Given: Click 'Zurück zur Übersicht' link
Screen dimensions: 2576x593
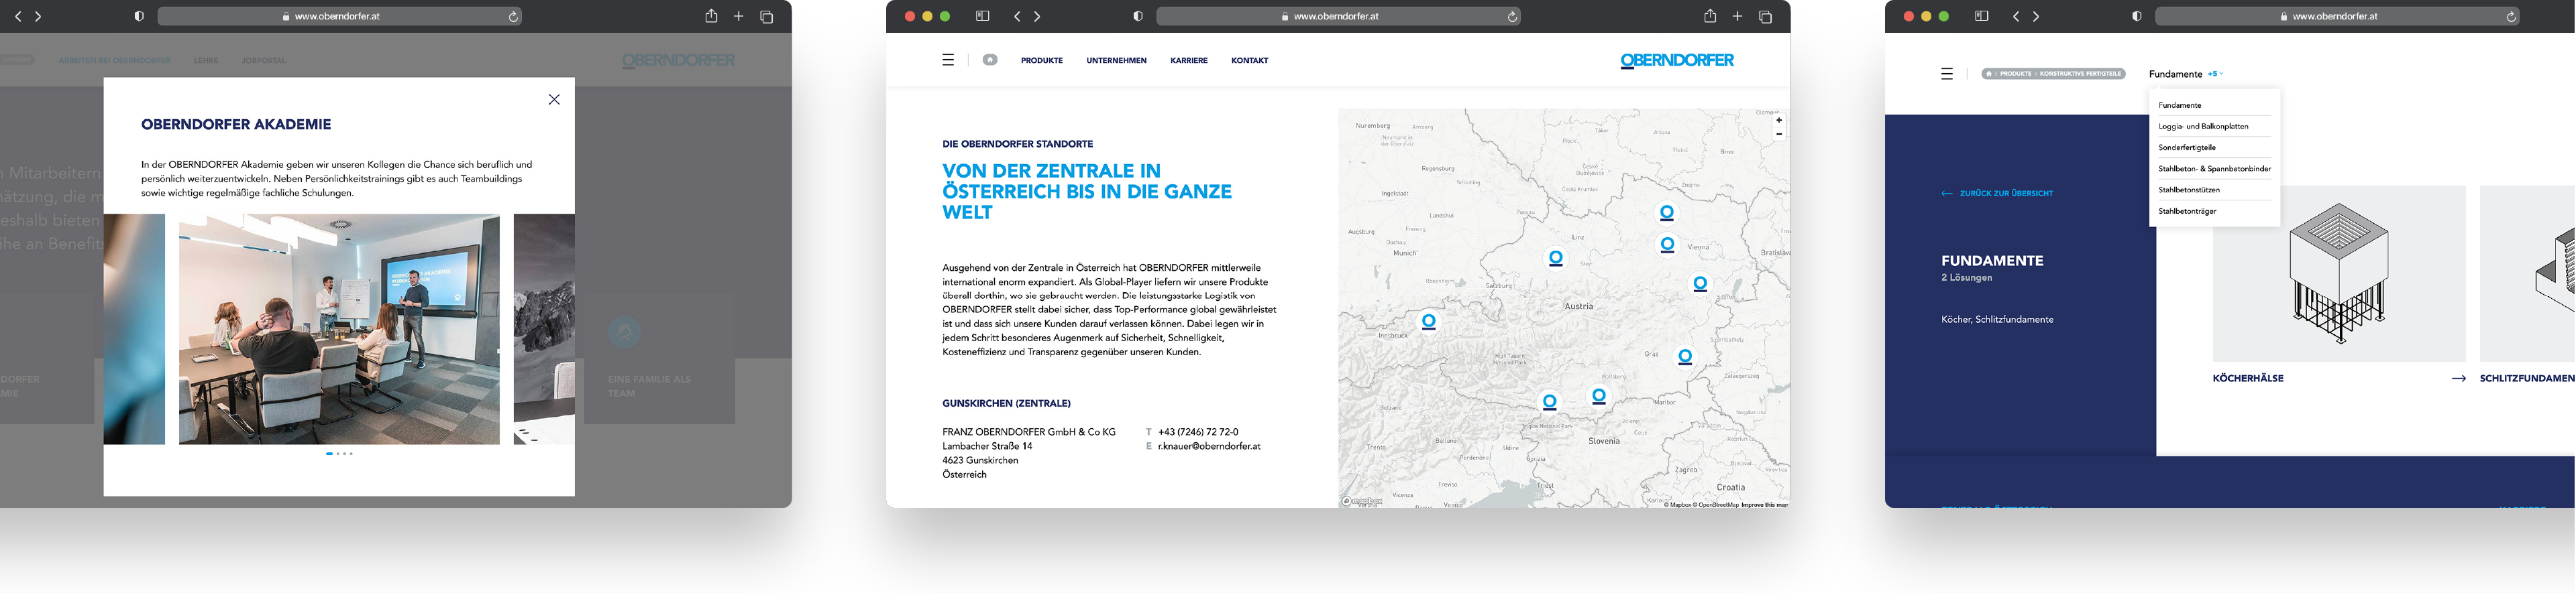Looking at the screenshot, I should 1997,194.
